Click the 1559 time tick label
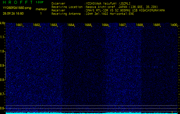This screenshot has height=114, width=180. point(157,25)
